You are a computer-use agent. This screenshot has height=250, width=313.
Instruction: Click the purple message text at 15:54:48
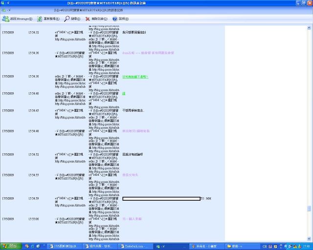tap(136, 131)
